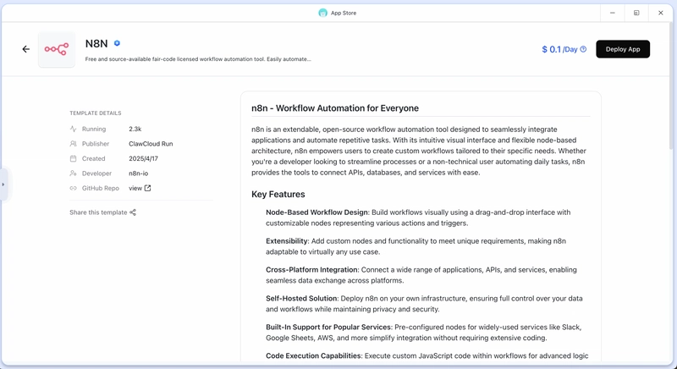Maximize the App Store window

pos(636,13)
